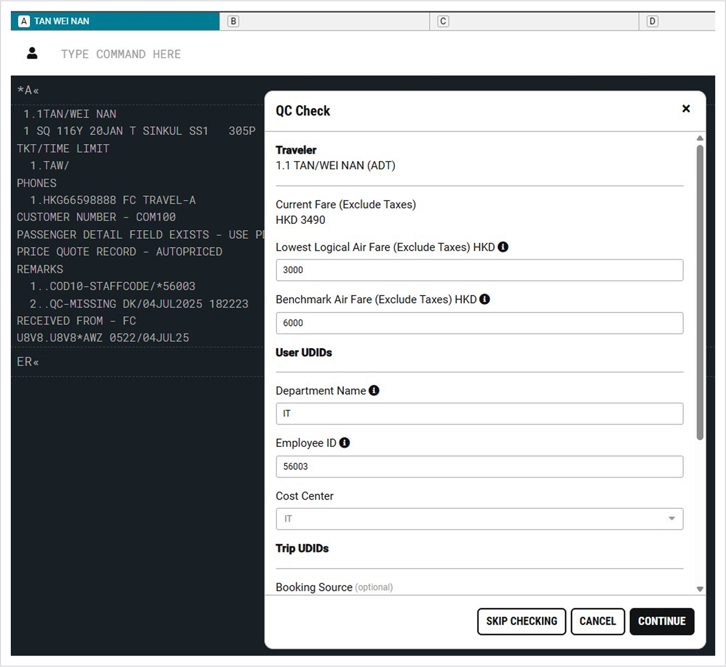Click the User UDIDs section heading
Viewport: 726px width, 667px height.
tap(304, 352)
